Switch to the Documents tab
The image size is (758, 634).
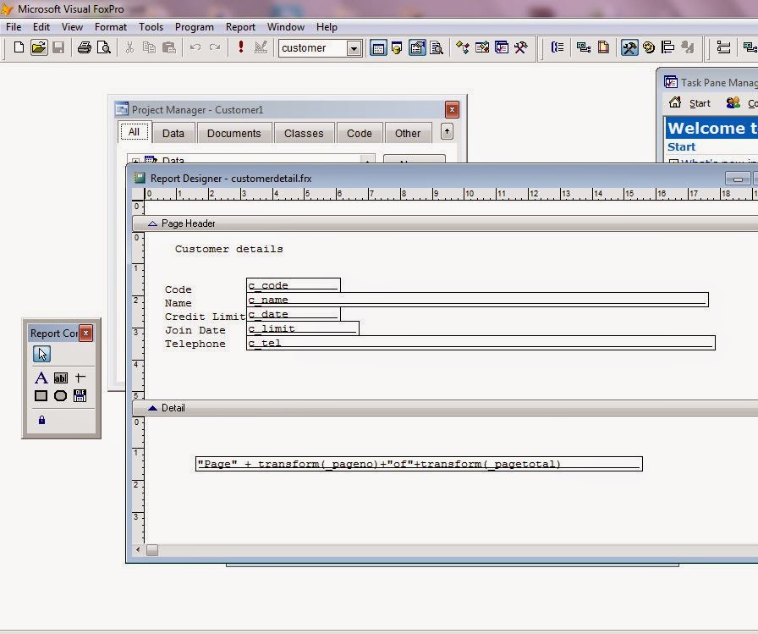(x=234, y=134)
